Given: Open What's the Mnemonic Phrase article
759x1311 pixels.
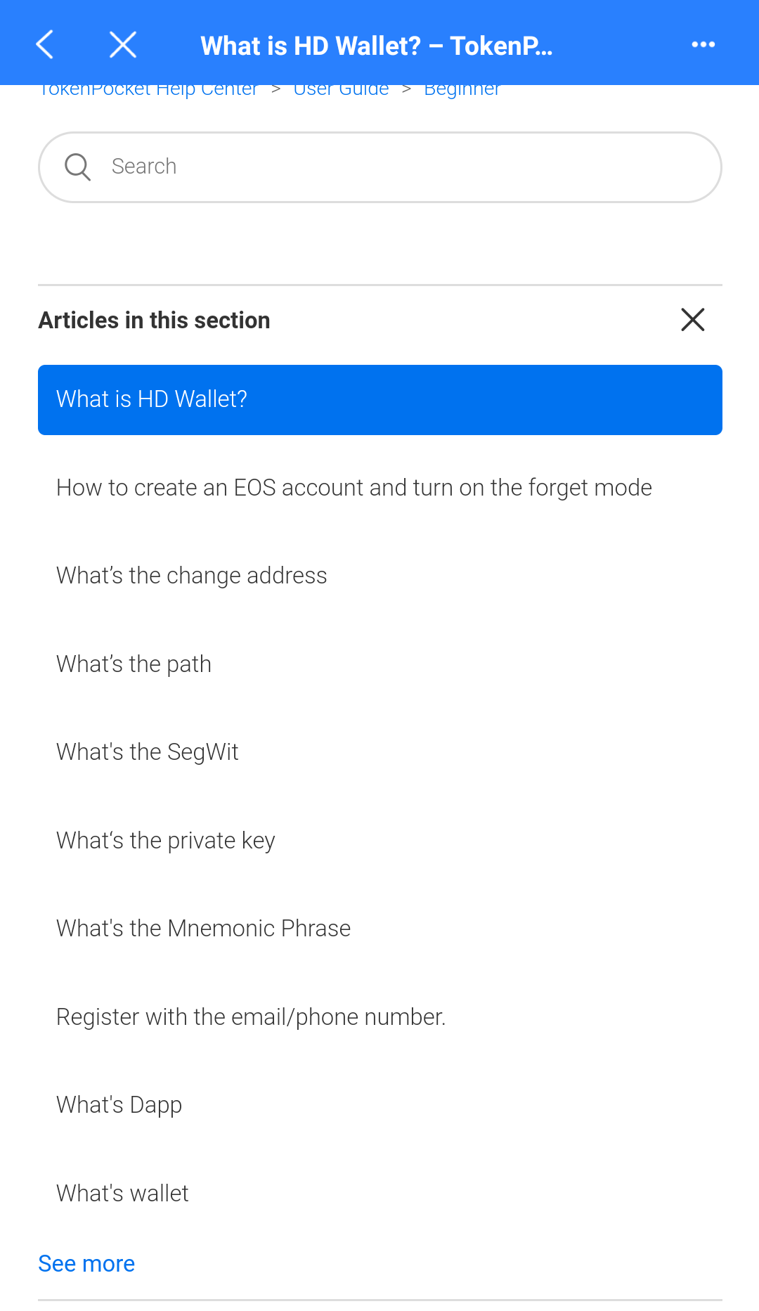Looking at the screenshot, I should (204, 929).
